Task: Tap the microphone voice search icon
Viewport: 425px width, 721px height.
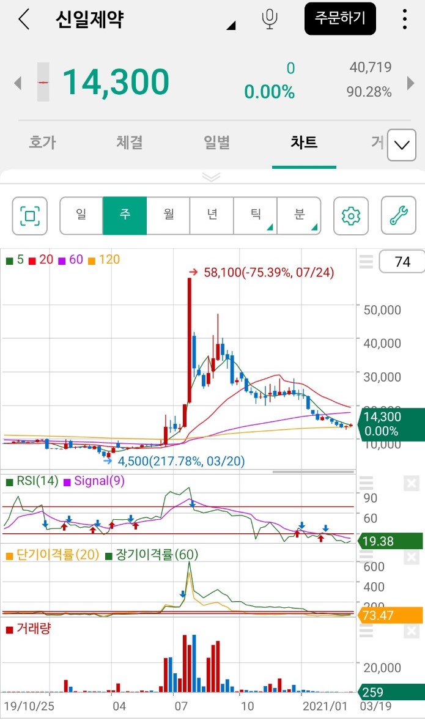Action: coord(270,20)
